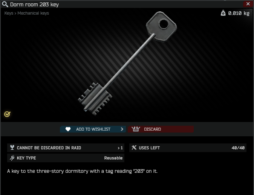Click the heart icon on wishlist button

coord(68,129)
